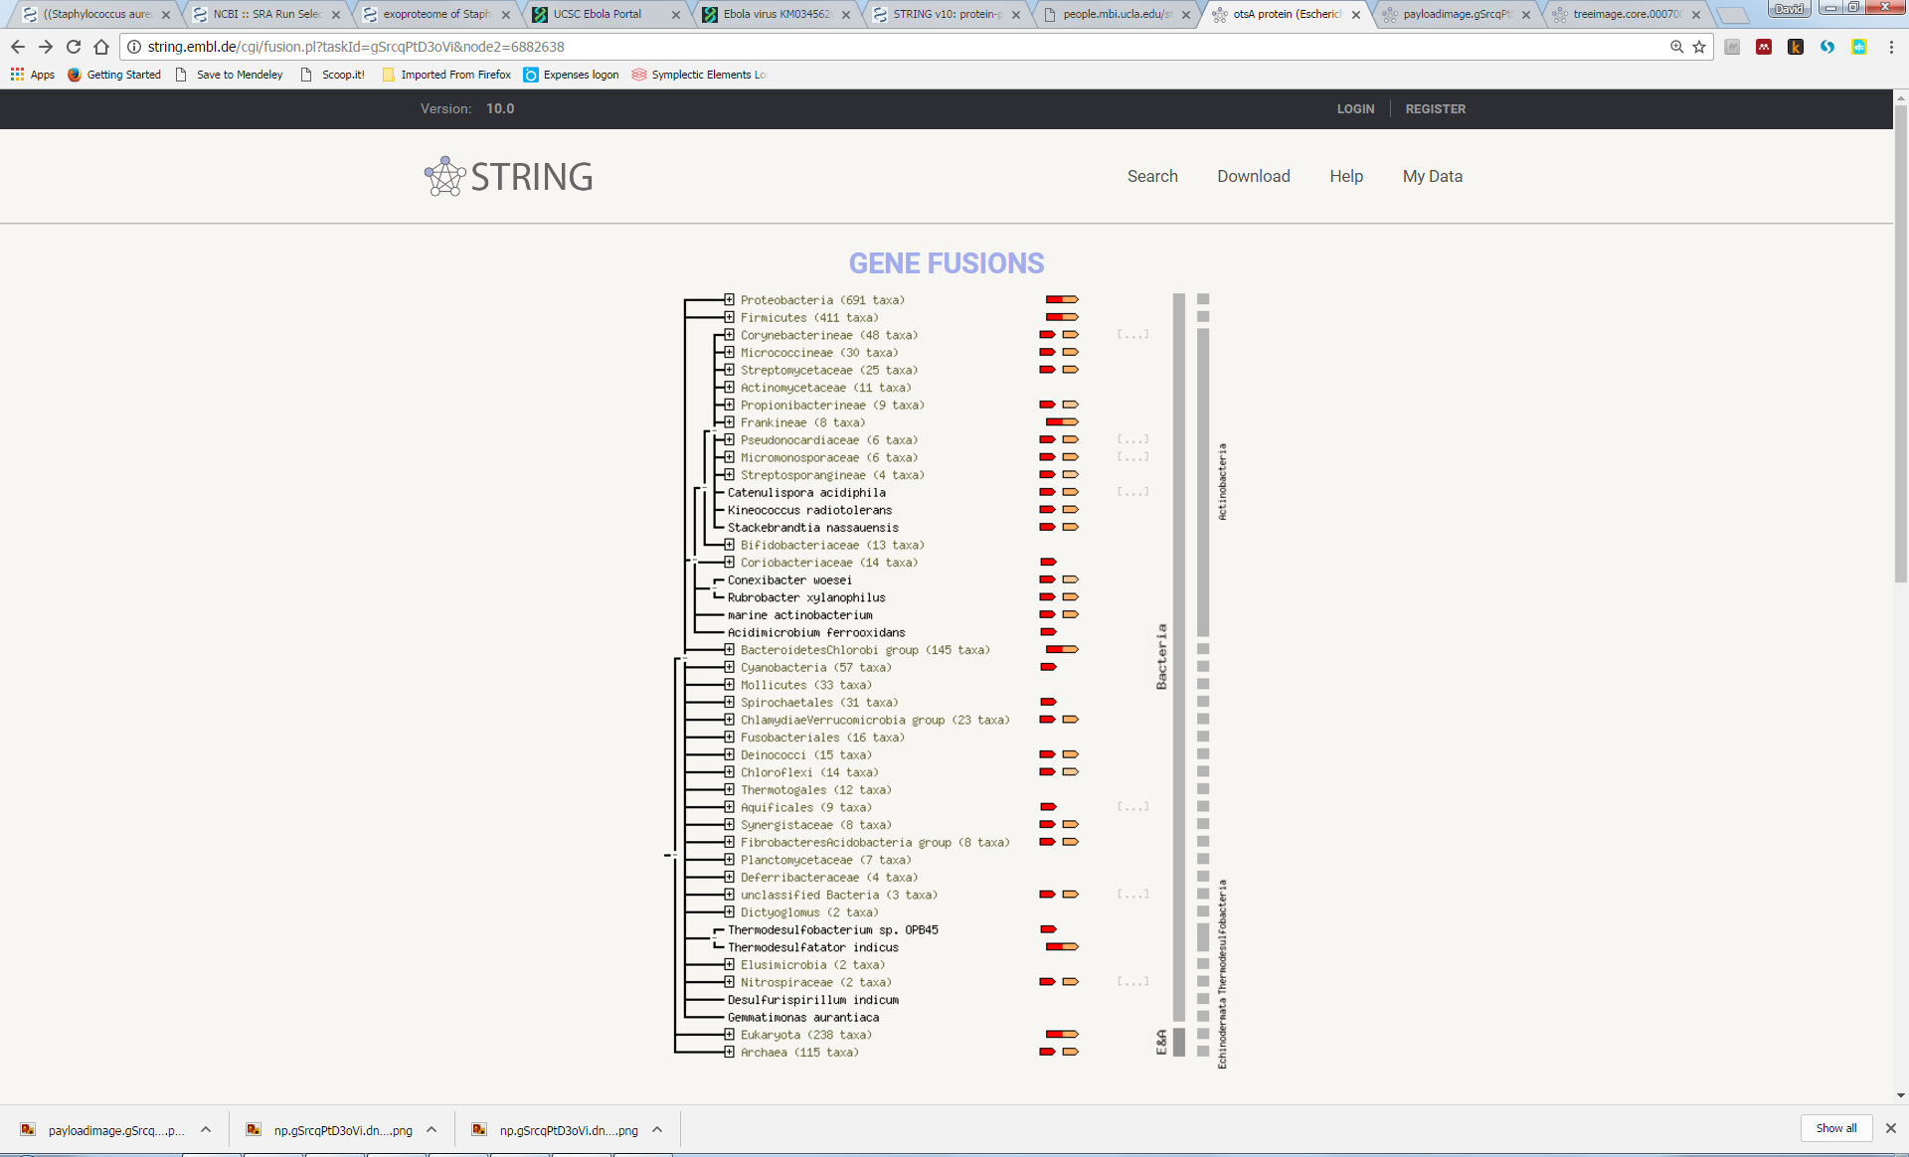Switch to the UCSC Ebola Portal tab
The height and width of the screenshot is (1157, 1909).
tap(597, 14)
